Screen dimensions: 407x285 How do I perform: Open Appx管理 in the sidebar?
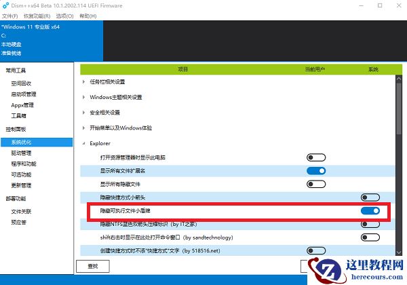pos(22,105)
